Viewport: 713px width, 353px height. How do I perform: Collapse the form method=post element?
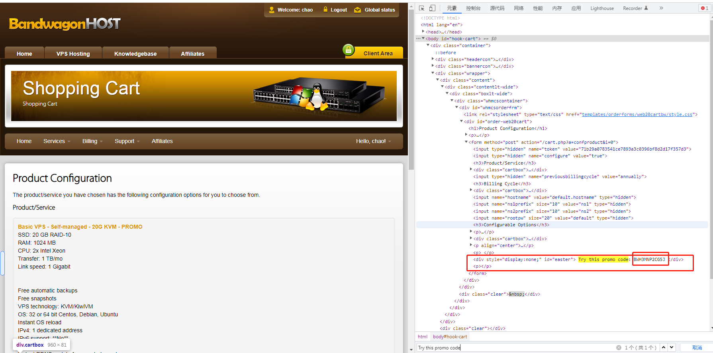pyautogui.click(x=466, y=142)
